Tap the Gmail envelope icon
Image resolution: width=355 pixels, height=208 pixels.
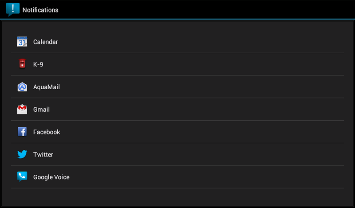click(x=22, y=109)
